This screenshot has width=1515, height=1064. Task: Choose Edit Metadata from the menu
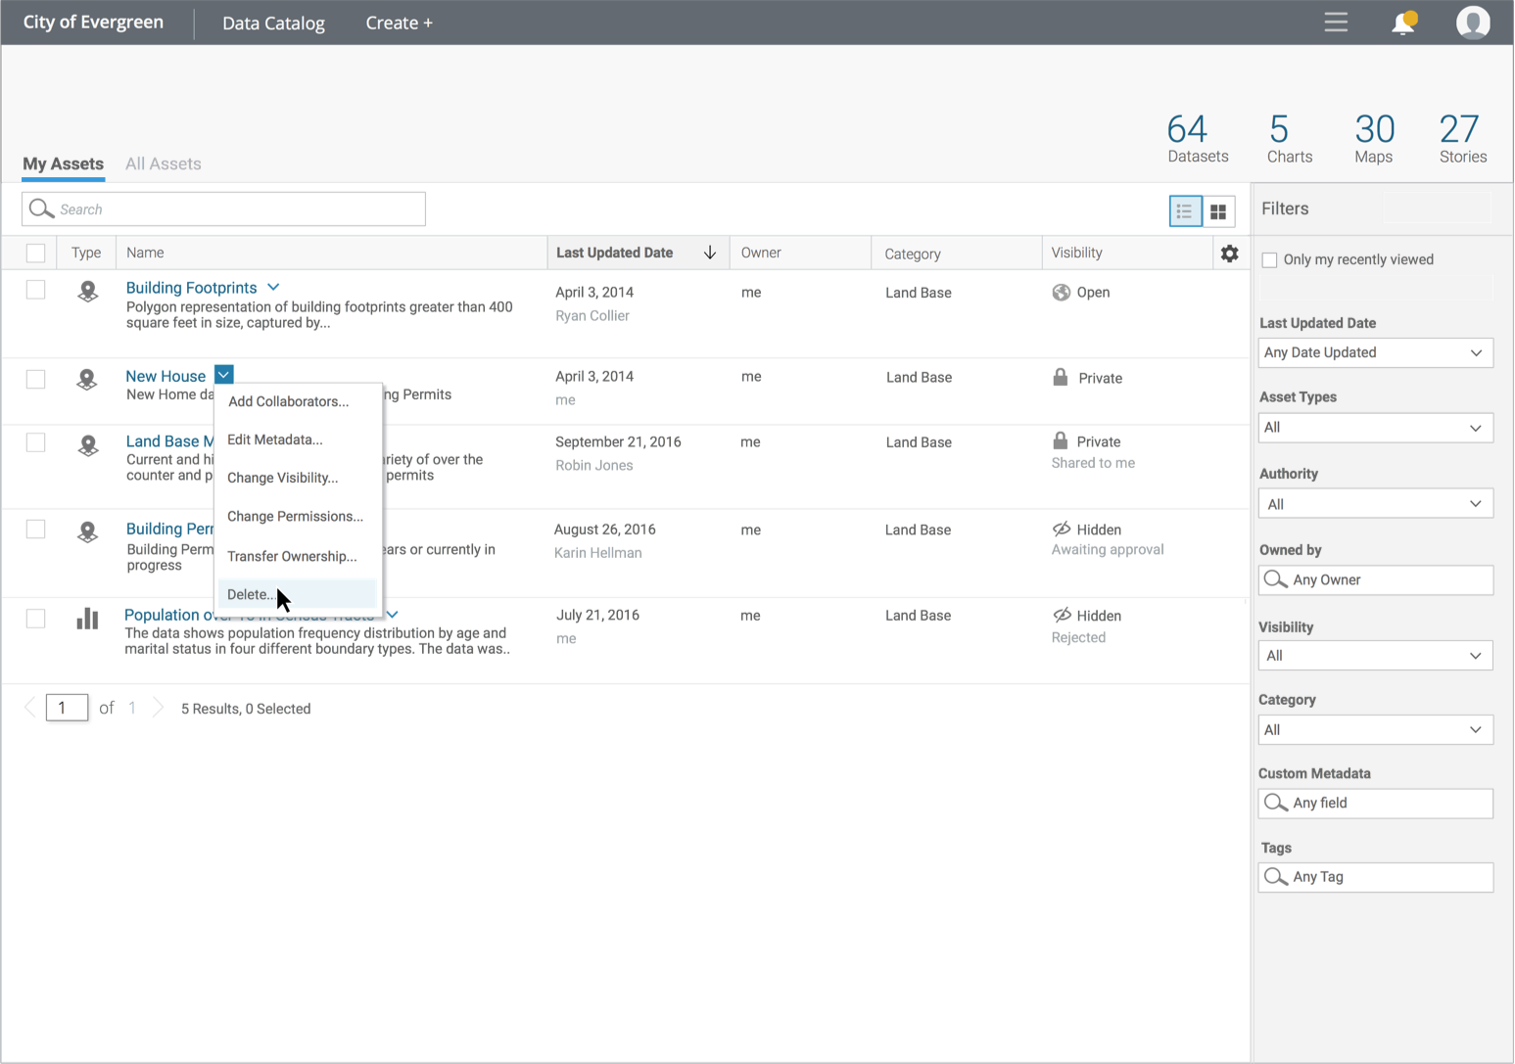coord(275,439)
